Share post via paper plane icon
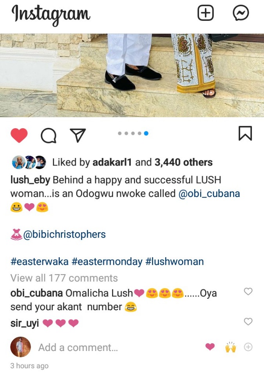The image size is (264, 380). [78, 135]
